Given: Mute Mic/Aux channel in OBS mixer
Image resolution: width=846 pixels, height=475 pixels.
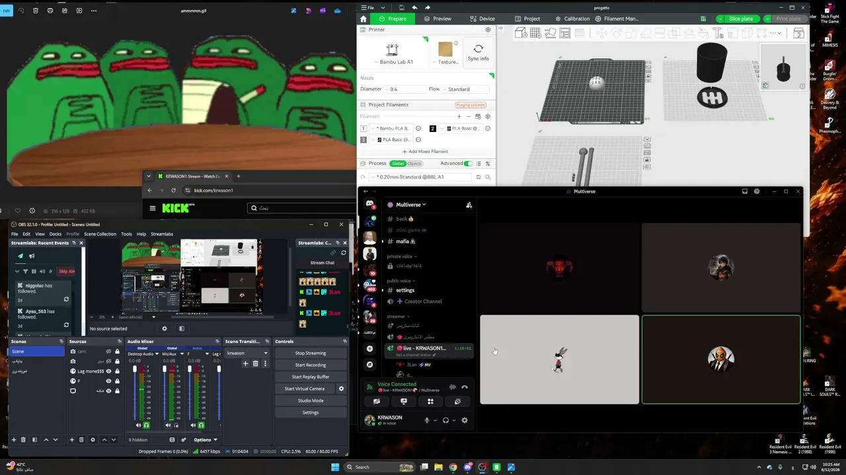Looking at the screenshot, I should click(x=168, y=426).
